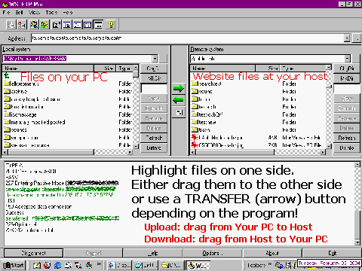Click the first toolbar icon for connecting
The width and height of the screenshot is (362, 271).
point(11,25)
